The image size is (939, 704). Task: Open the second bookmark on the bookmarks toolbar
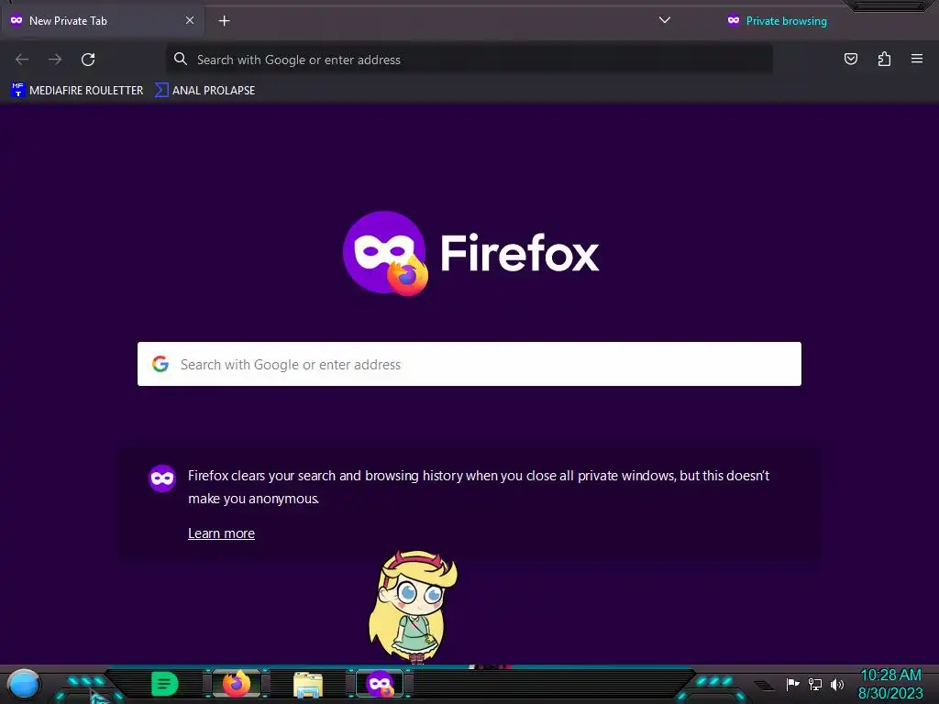(x=204, y=91)
